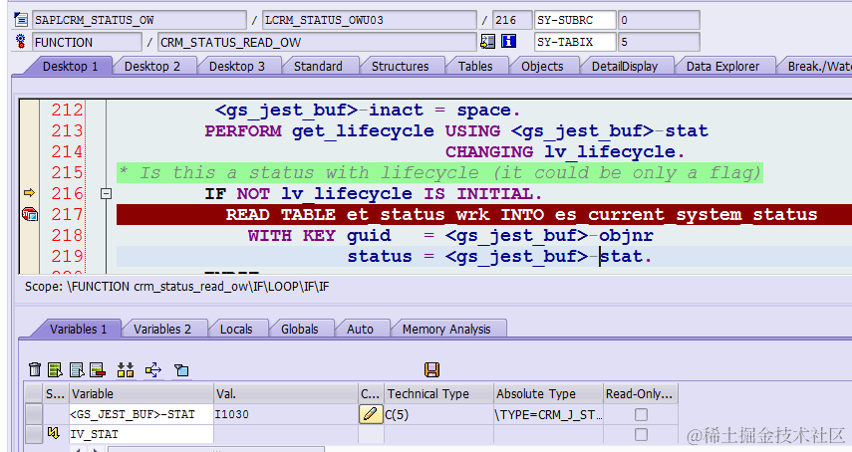This screenshot has width=852, height=452.
Task: Click the delete row icon with red bar
Action: coord(98,369)
